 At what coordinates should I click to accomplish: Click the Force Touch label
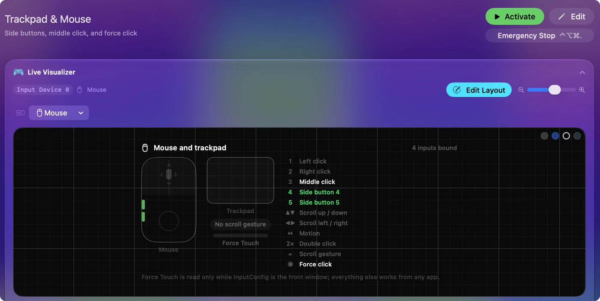tap(240, 243)
